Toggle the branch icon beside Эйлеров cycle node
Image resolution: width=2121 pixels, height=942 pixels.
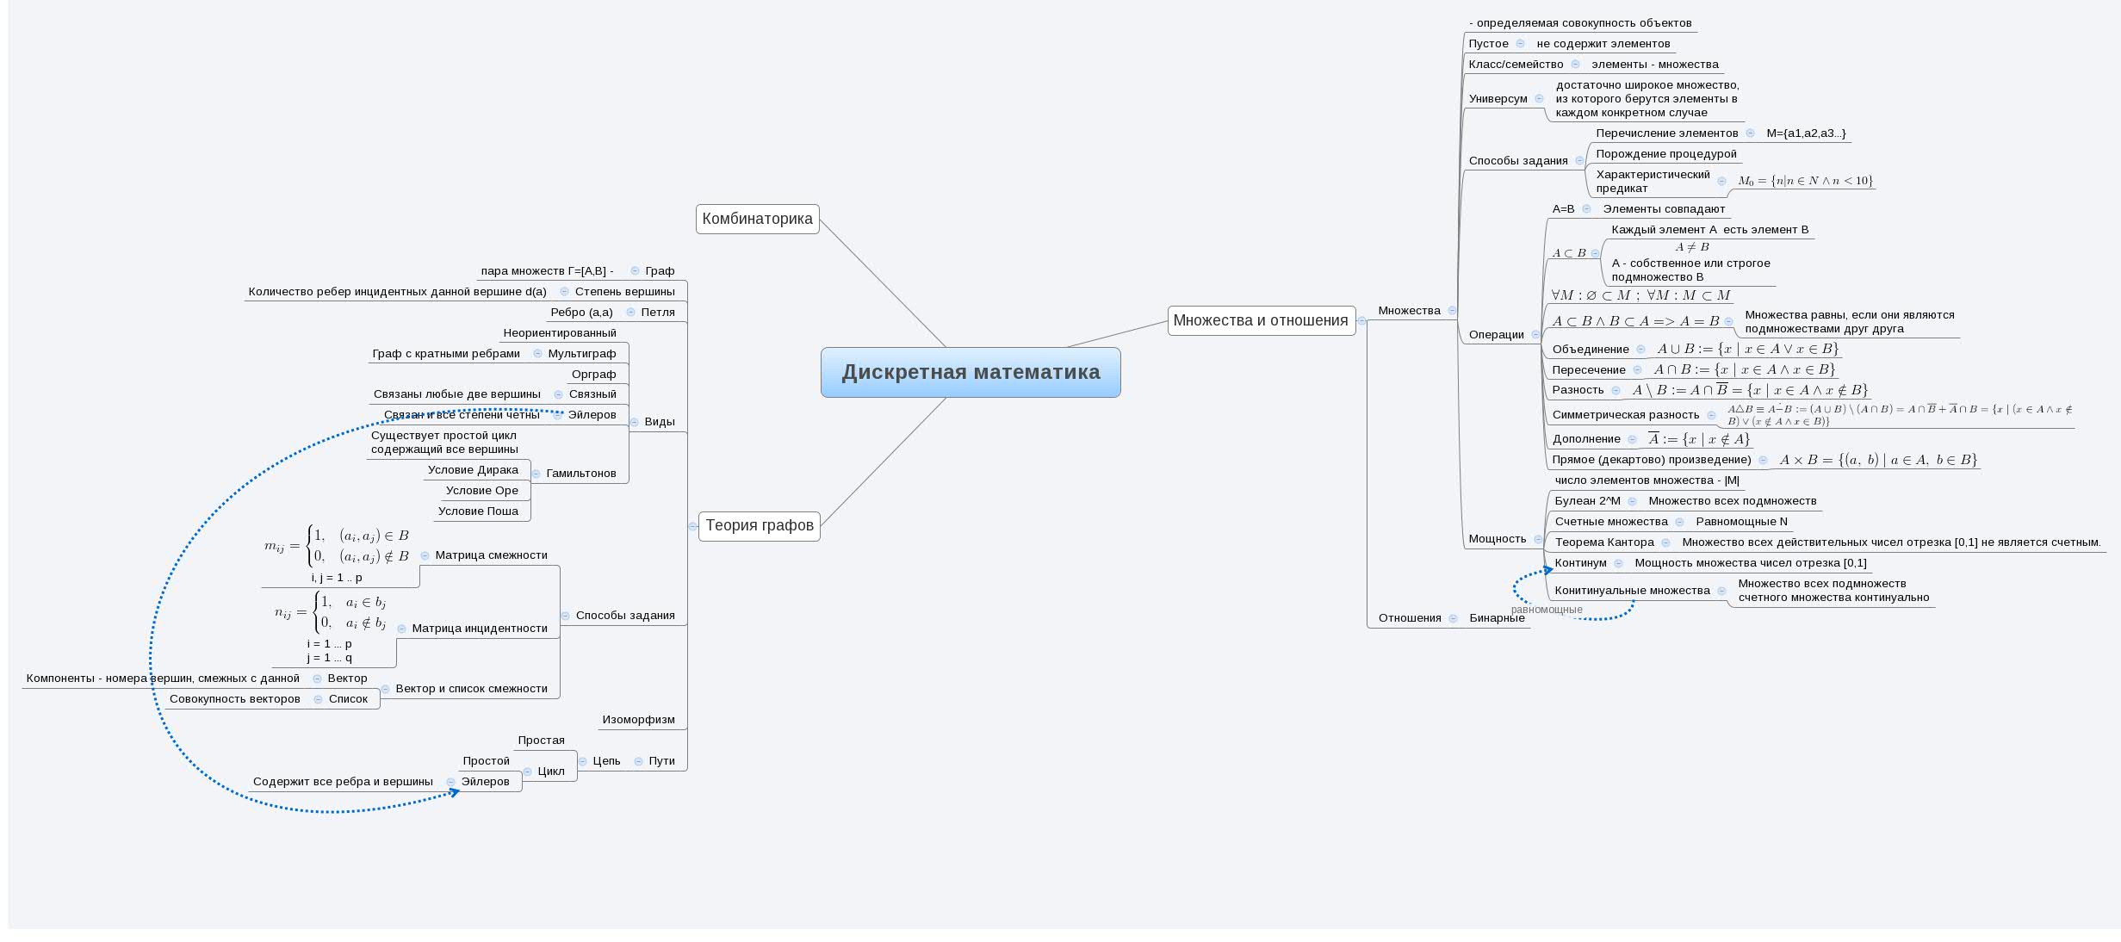pos(450,781)
